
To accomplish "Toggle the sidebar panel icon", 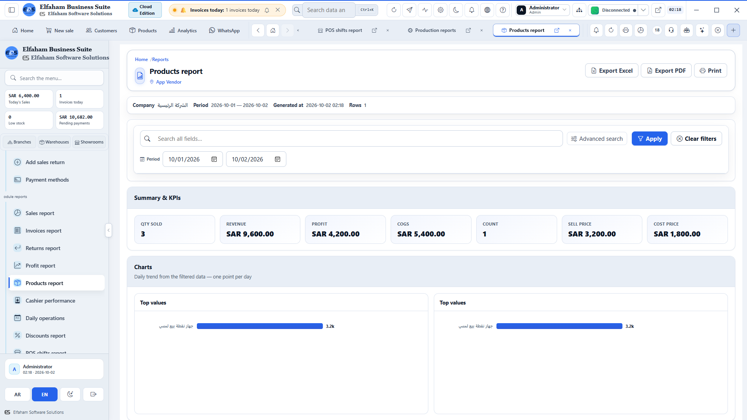I will (12, 10).
